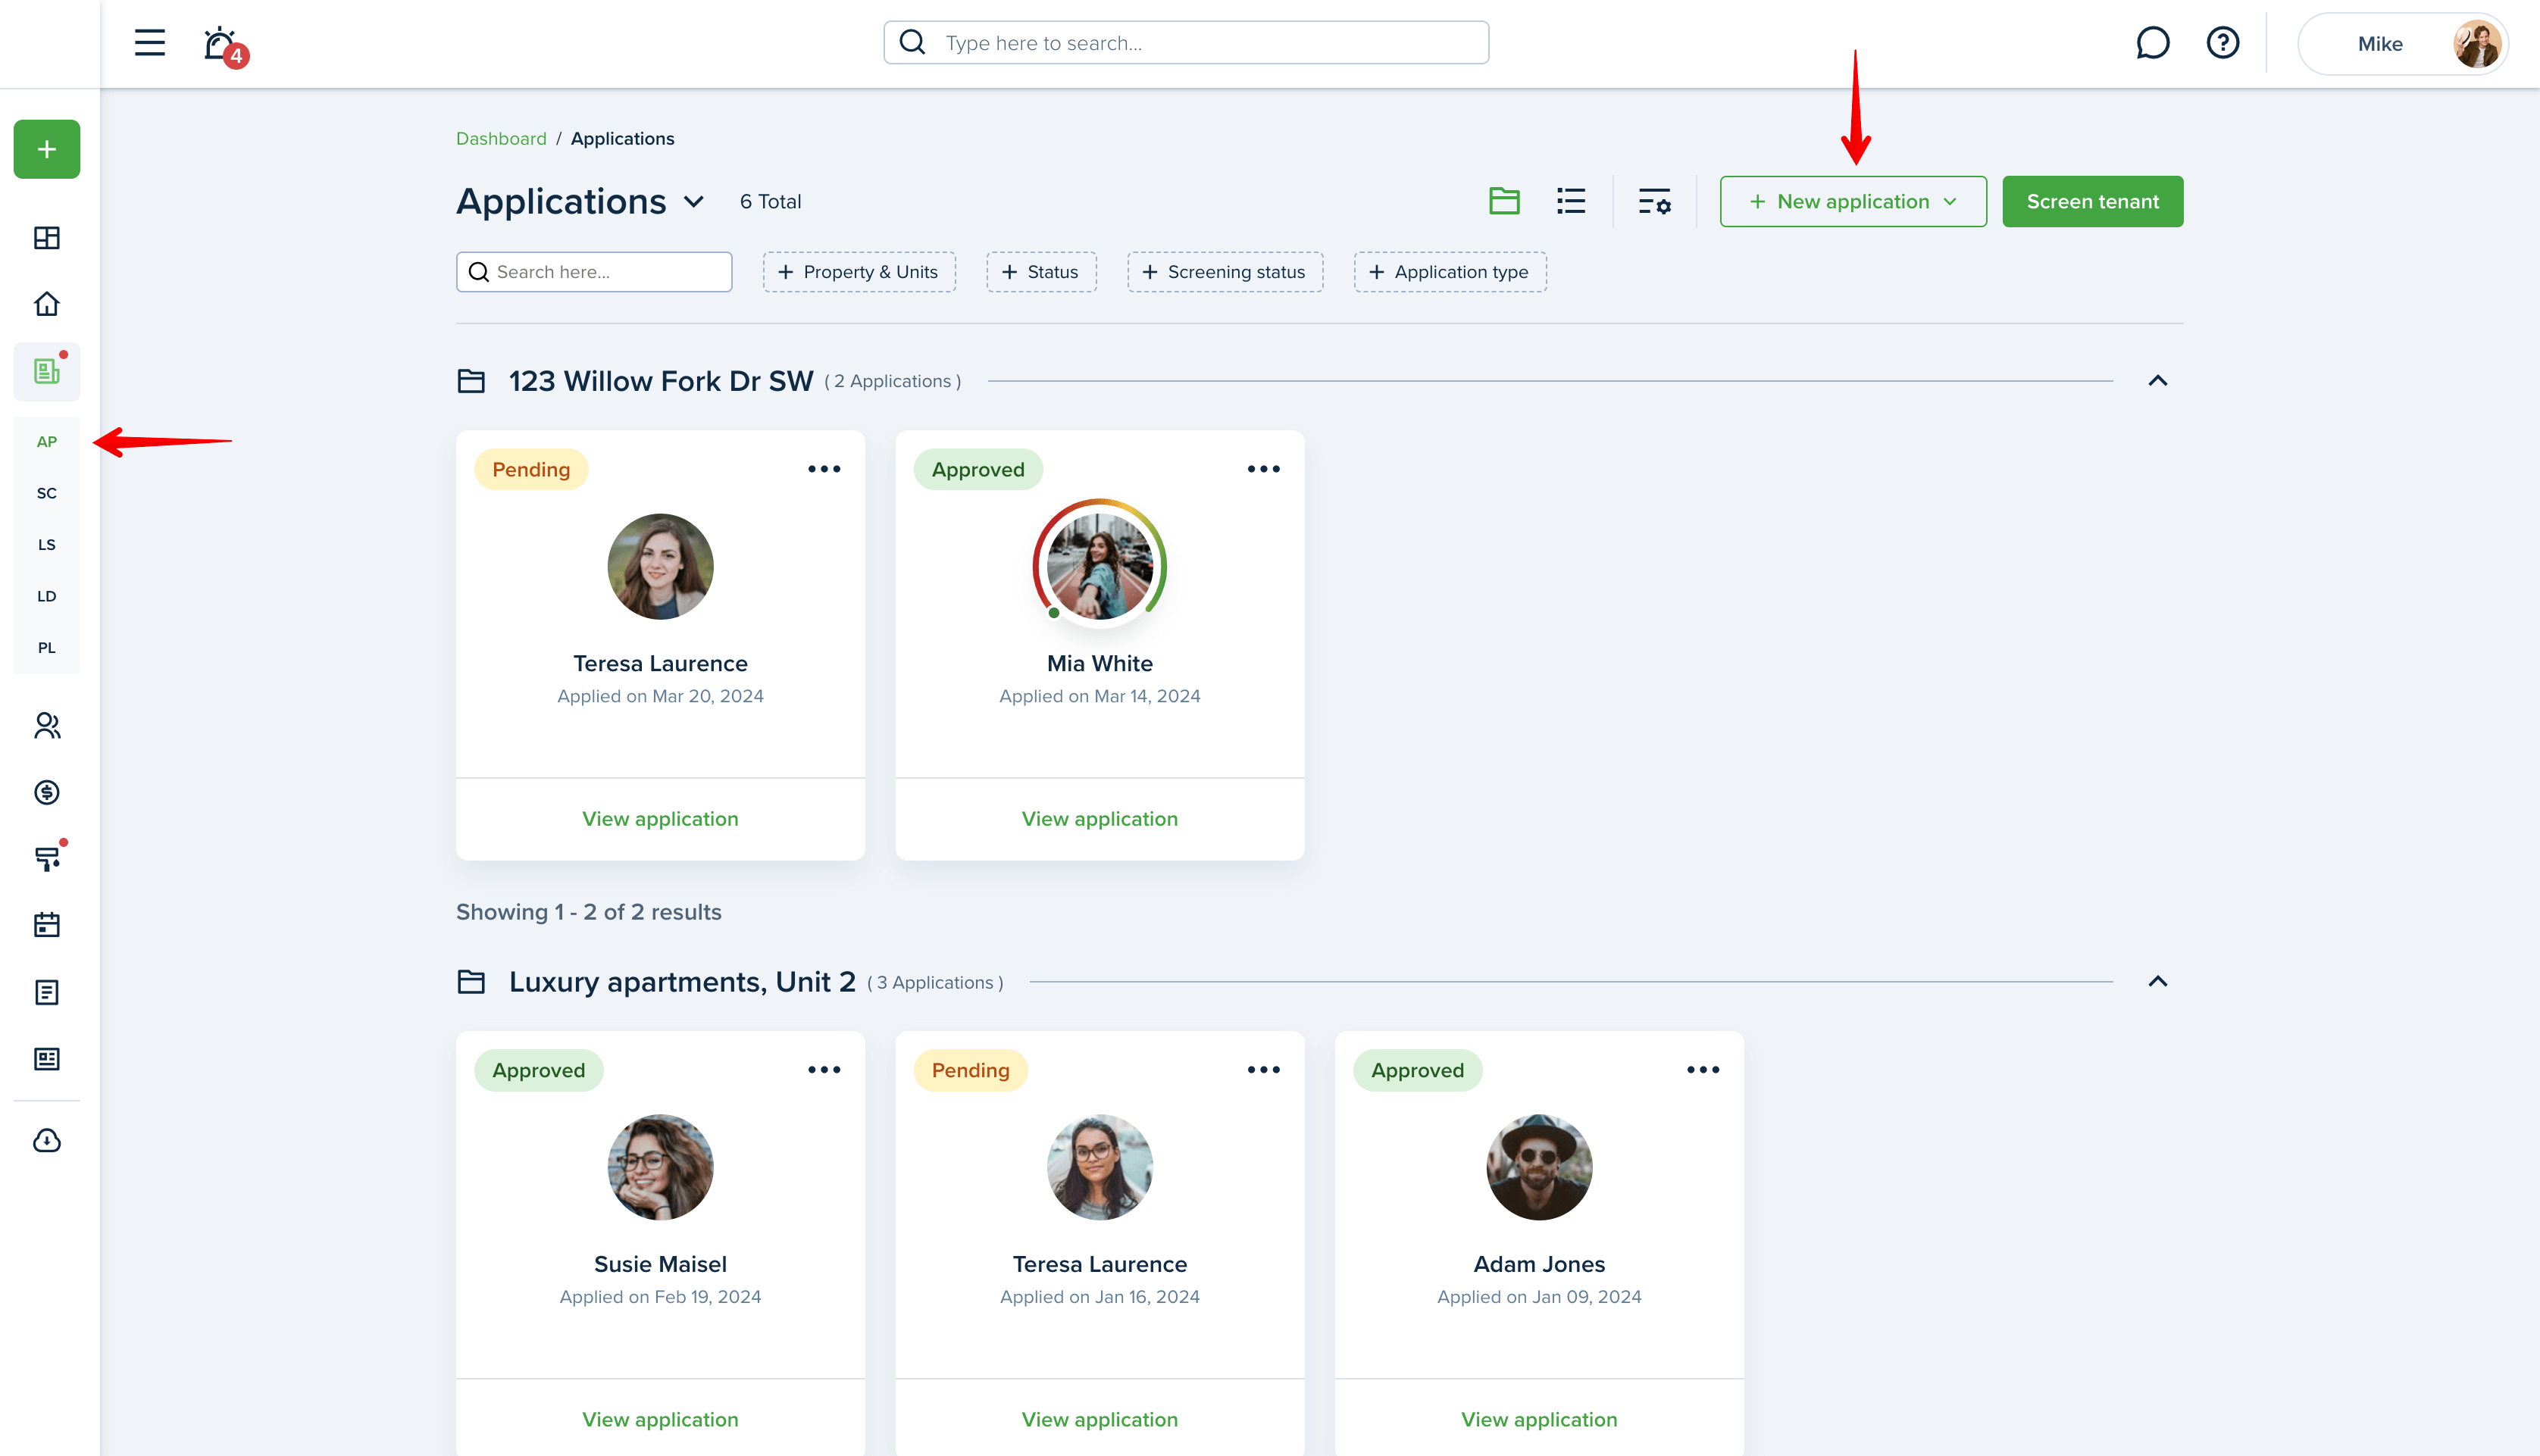The image size is (2540, 1456).
Task: Select the SC sidebar submenu item
Action: point(47,493)
